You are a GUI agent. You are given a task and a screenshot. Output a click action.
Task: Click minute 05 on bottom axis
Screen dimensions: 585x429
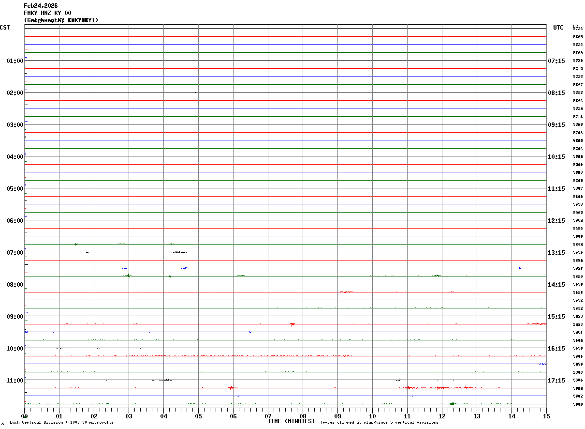coord(198,416)
